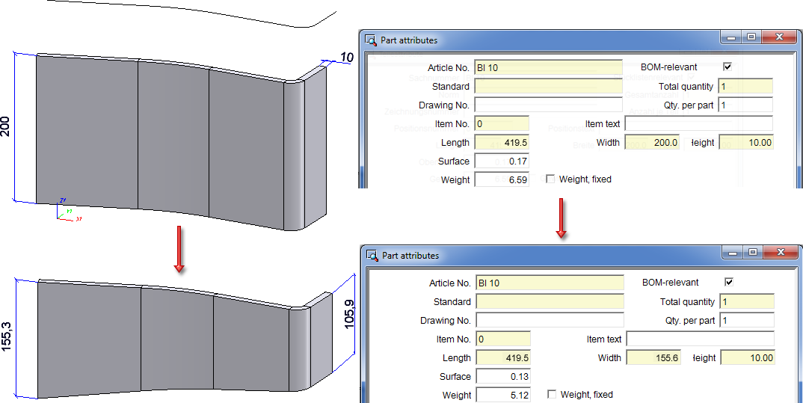This screenshot has width=803, height=403.
Task: Click the coordinate system axes icon
Action: [x=67, y=210]
